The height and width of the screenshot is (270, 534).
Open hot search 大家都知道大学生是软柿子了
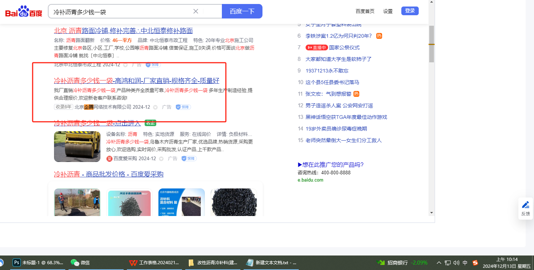point(339,59)
